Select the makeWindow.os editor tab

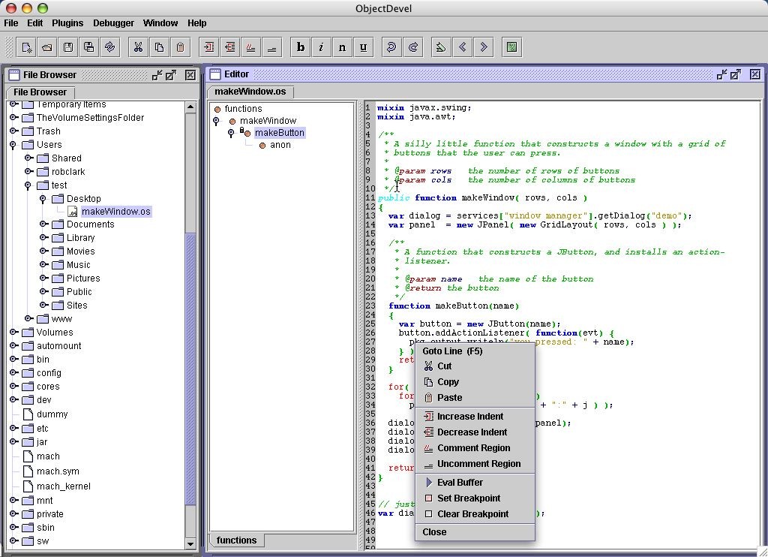click(250, 92)
